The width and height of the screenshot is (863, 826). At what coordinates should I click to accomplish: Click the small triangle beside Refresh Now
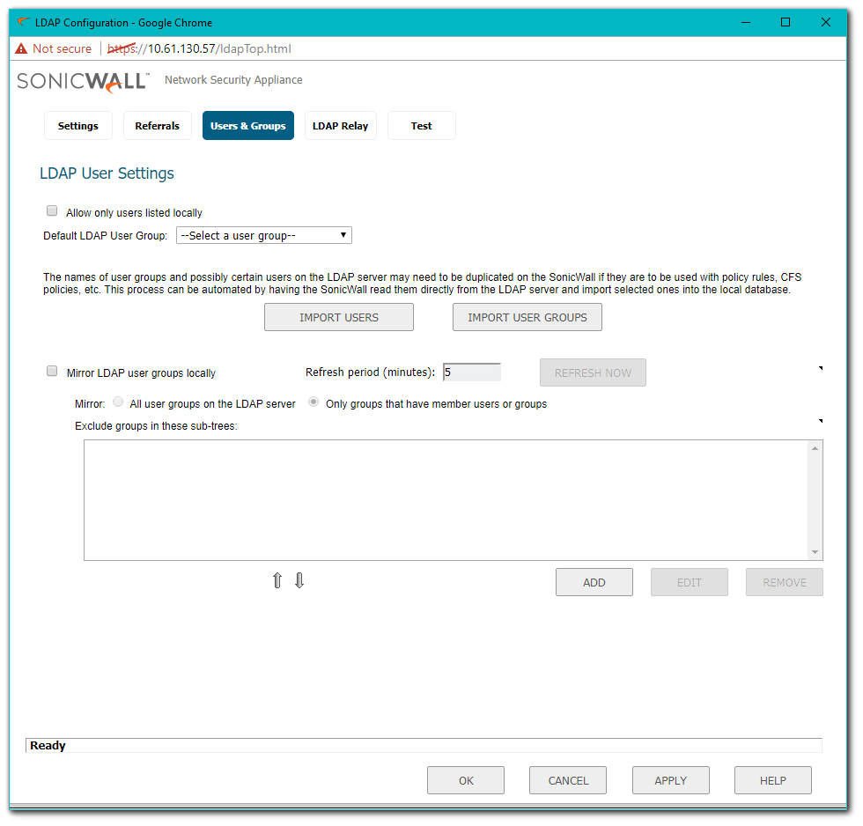click(x=821, y=368)
